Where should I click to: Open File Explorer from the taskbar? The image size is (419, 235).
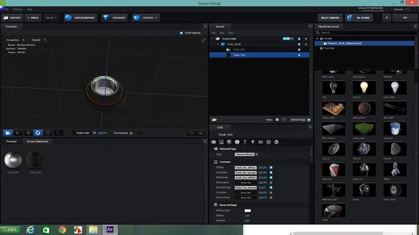click(x=93, y=230)
